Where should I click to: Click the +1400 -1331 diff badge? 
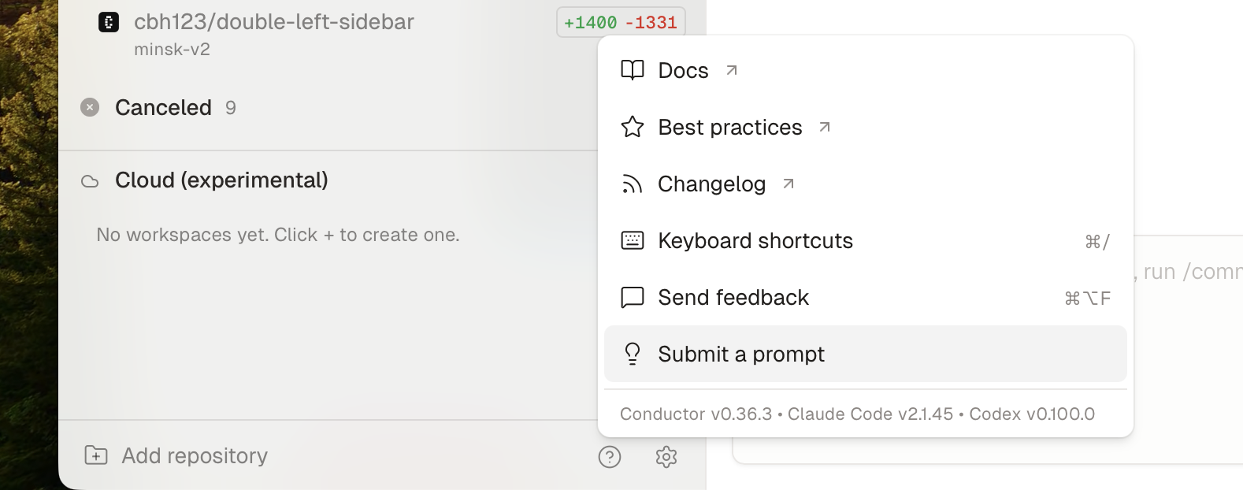pyautogui.click(x=621, y=22)
